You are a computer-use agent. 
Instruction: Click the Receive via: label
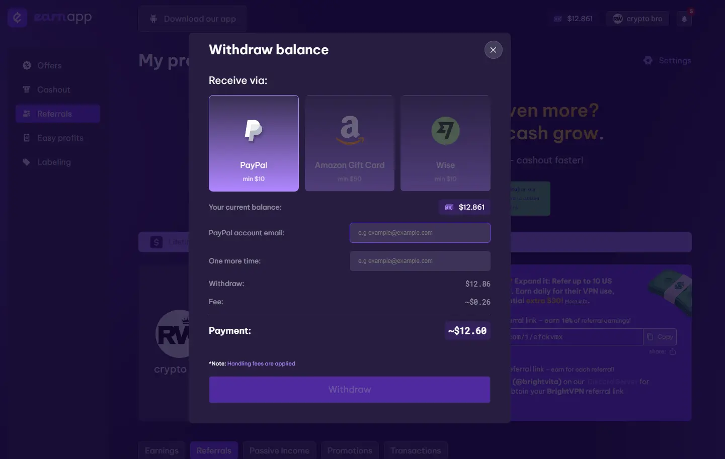click(238, 80)
